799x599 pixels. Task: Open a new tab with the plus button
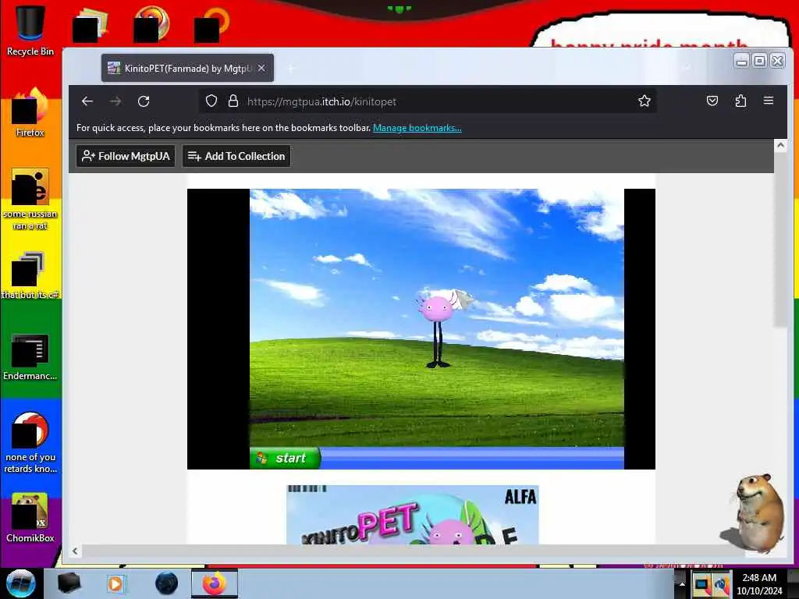coord(290,68)
